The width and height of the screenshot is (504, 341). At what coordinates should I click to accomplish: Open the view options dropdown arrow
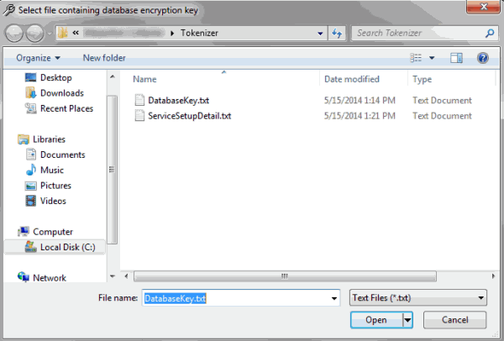coord(432,58)
